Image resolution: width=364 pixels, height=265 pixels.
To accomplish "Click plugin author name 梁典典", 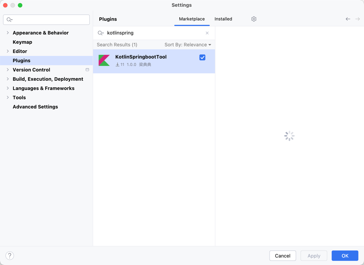I will click(x=145, y=64).
